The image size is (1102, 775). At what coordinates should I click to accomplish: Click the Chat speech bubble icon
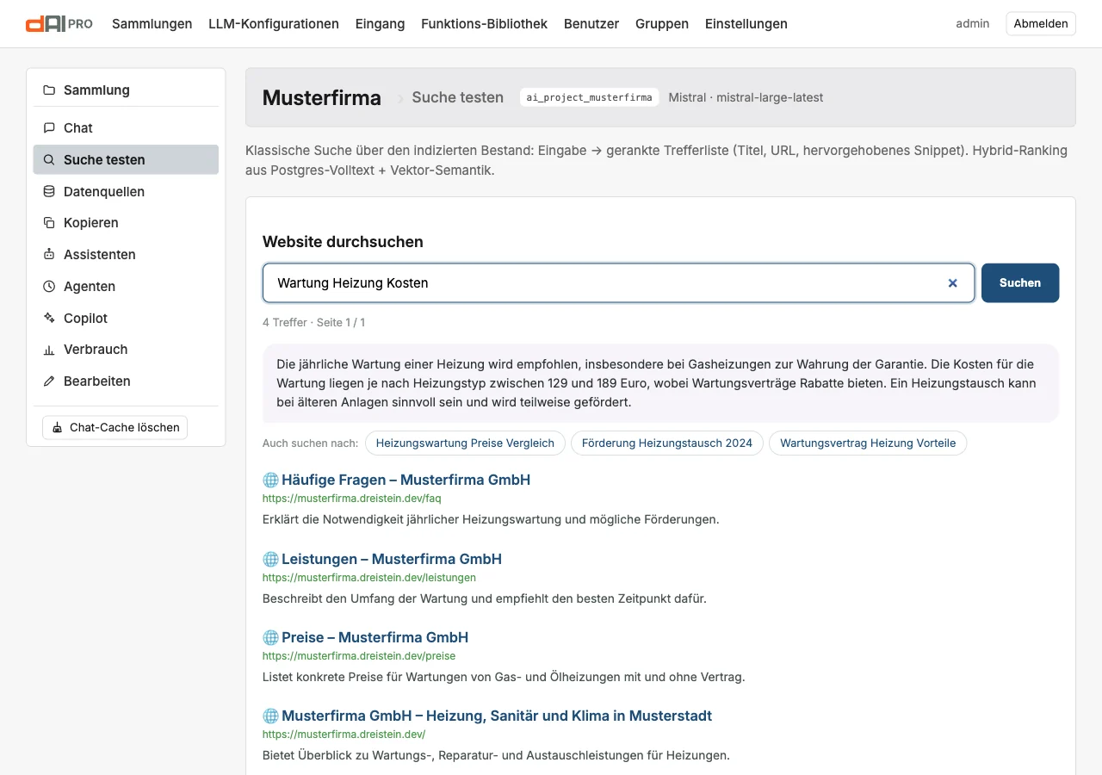pos(49,128)
